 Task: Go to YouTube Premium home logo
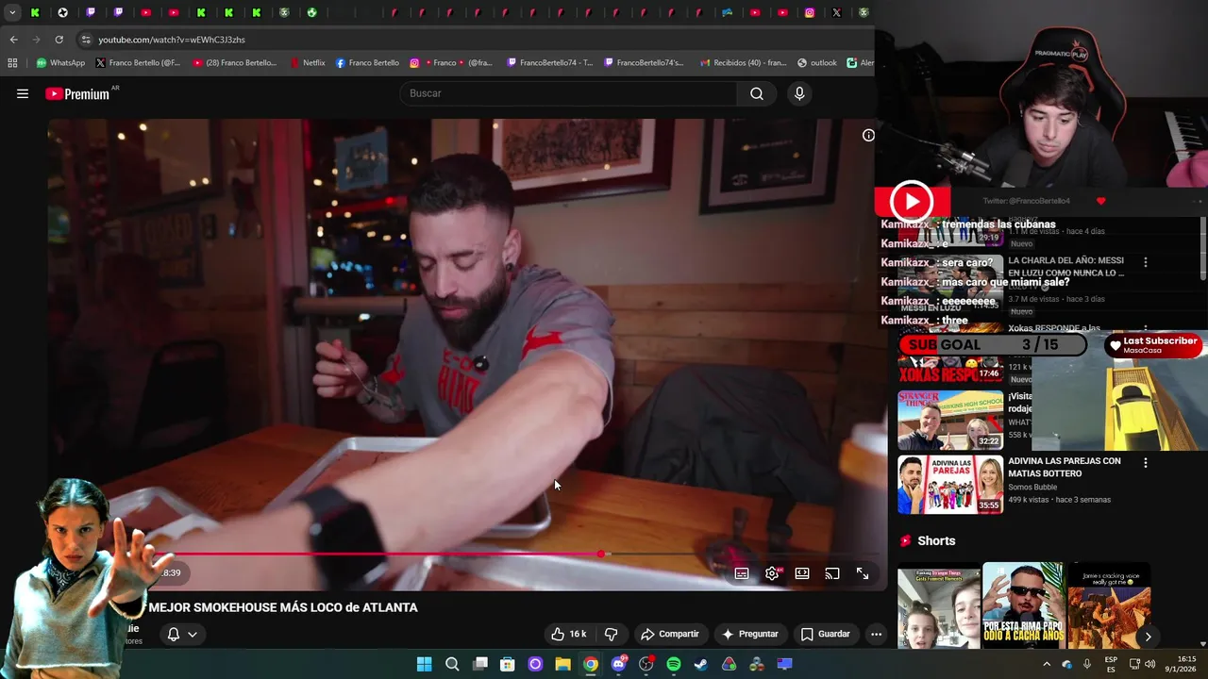click(x=77, y=93)
